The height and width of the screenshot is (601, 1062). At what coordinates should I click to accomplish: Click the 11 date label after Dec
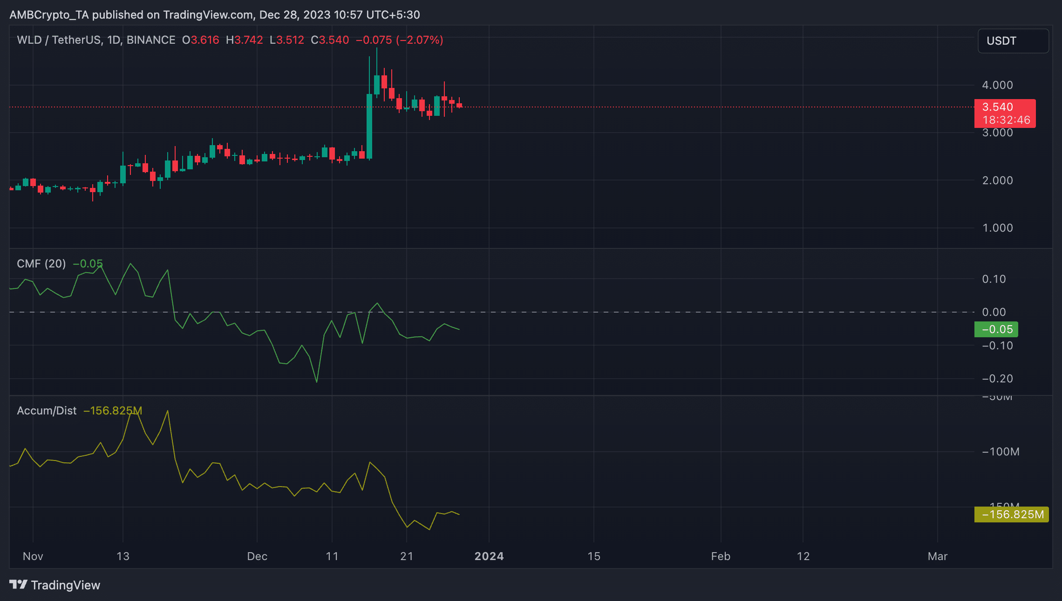332,556
